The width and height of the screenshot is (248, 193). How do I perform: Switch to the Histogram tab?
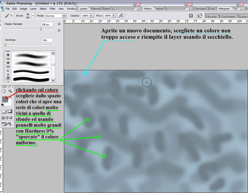(x=224, y=9)
